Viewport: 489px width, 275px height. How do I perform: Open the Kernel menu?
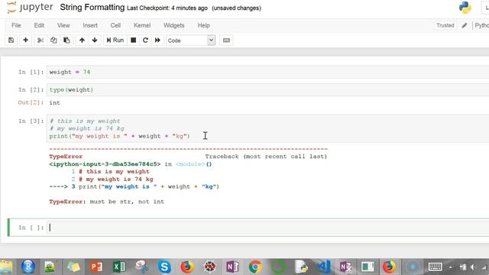pos(142,25)
